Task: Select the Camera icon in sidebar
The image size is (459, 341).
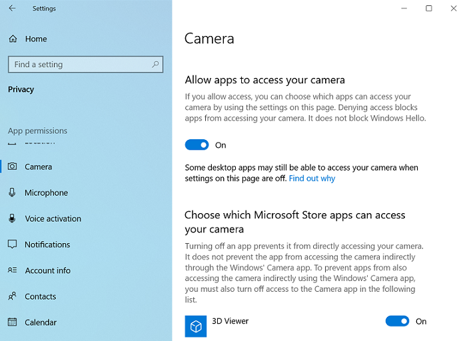Action: tap(12, 167)
